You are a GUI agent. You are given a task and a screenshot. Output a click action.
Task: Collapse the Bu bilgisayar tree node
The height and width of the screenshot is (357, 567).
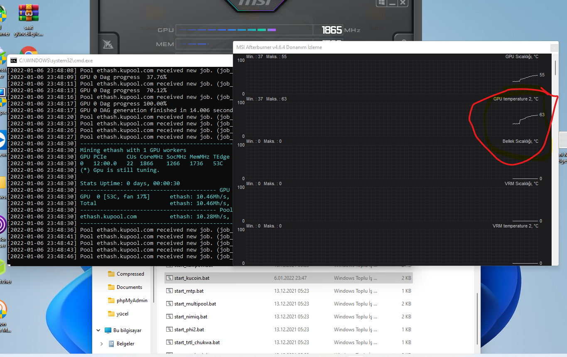click(x=98, y=330)
